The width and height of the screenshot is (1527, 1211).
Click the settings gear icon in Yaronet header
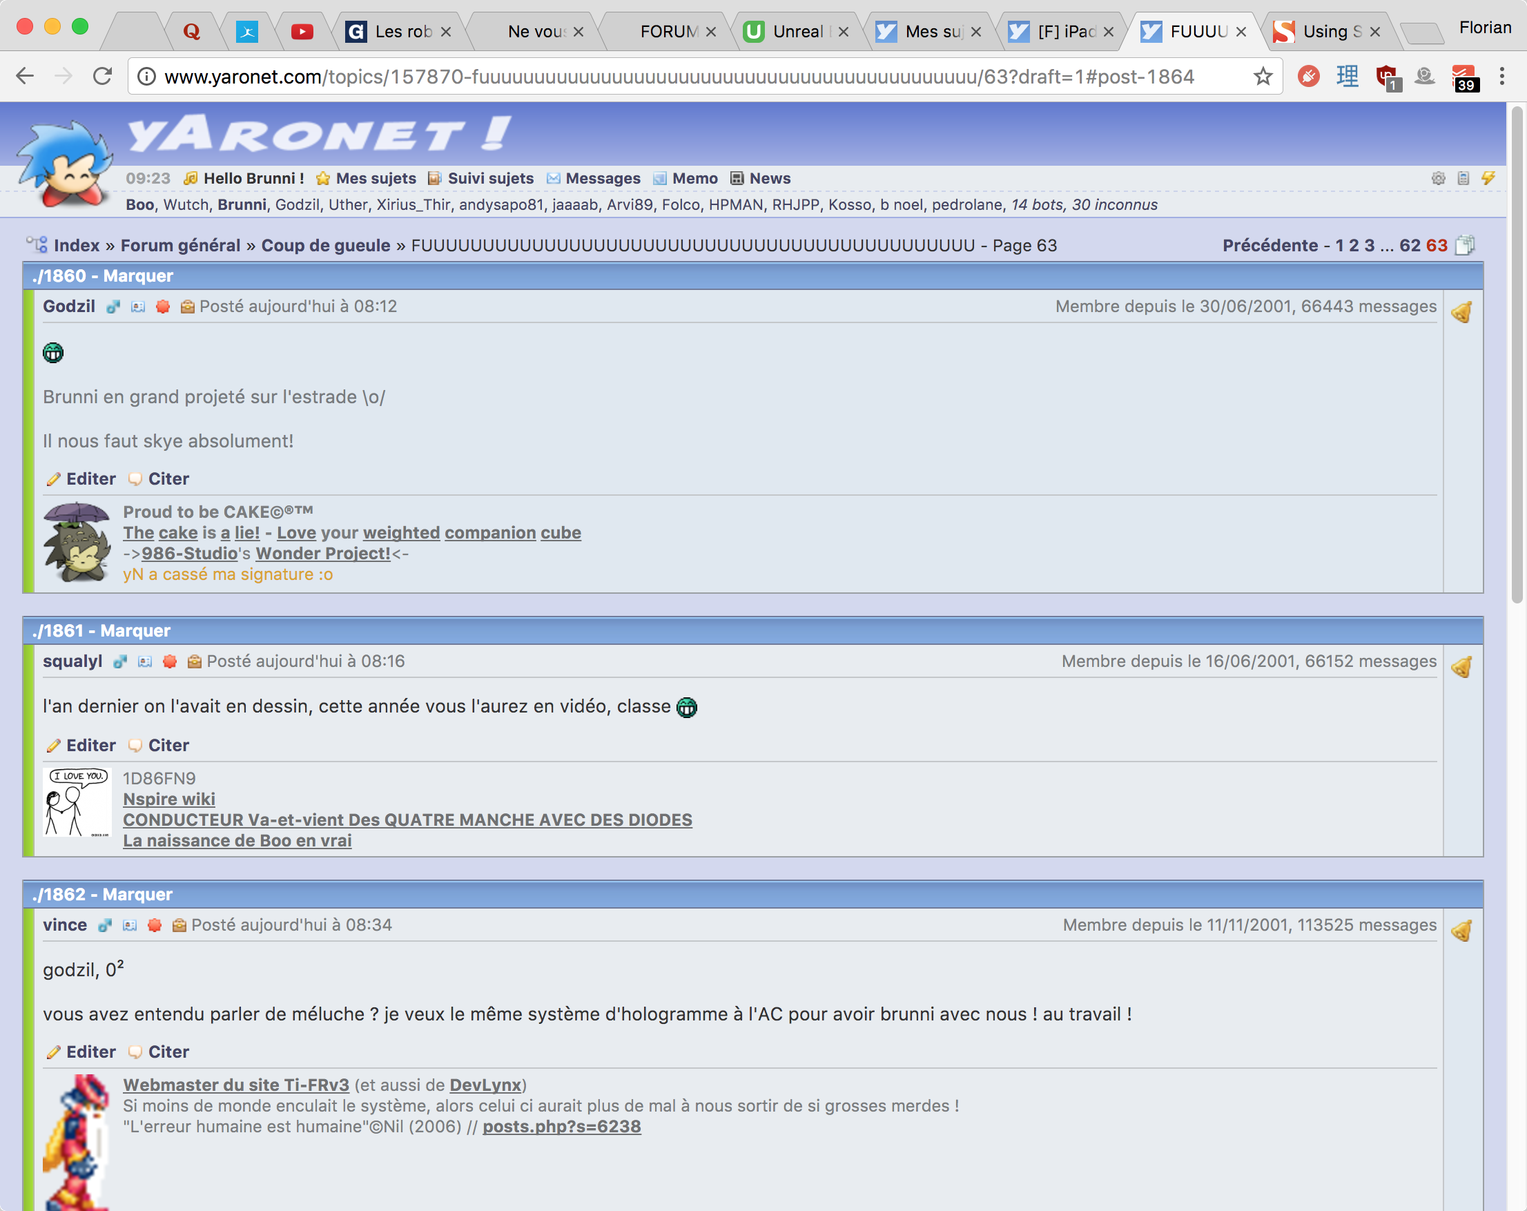pos(1438,178)
